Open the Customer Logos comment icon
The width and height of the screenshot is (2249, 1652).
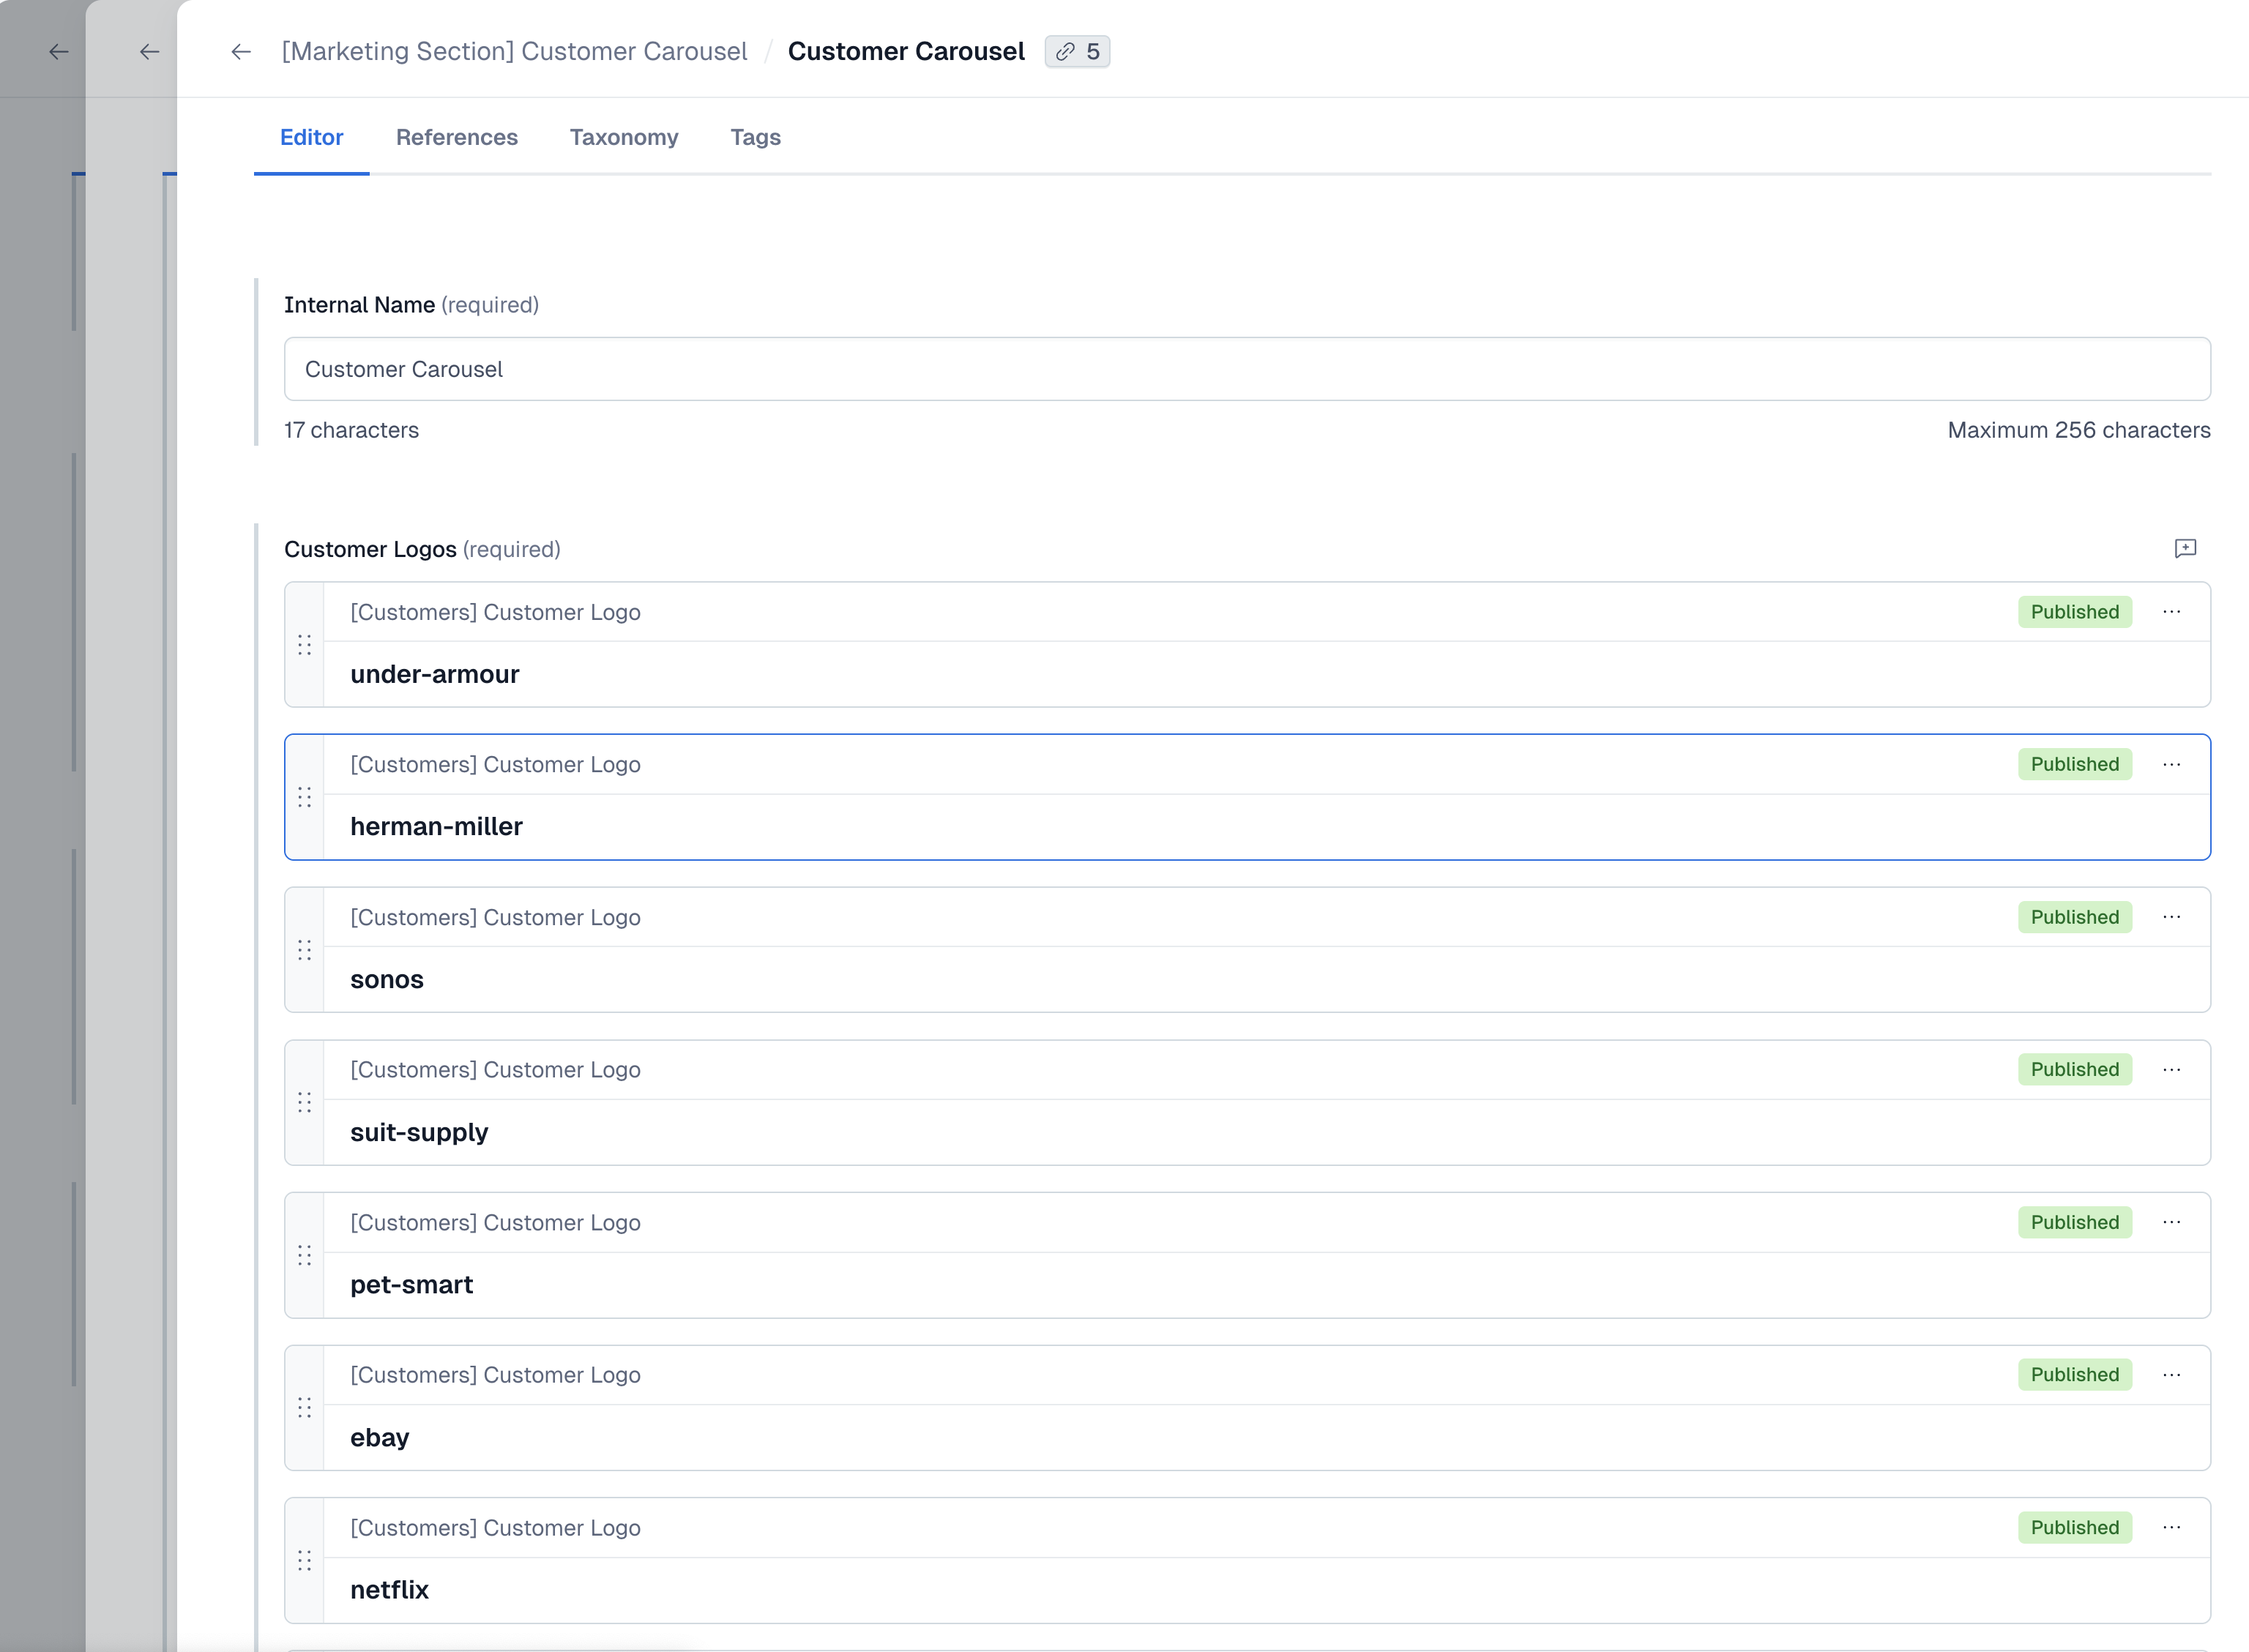click(2185, 548)
